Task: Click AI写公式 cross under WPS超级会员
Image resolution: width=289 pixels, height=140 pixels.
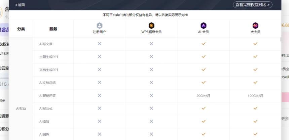Action: (151, 108)
